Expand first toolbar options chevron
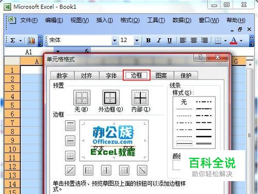 click(x=40, y=41)
